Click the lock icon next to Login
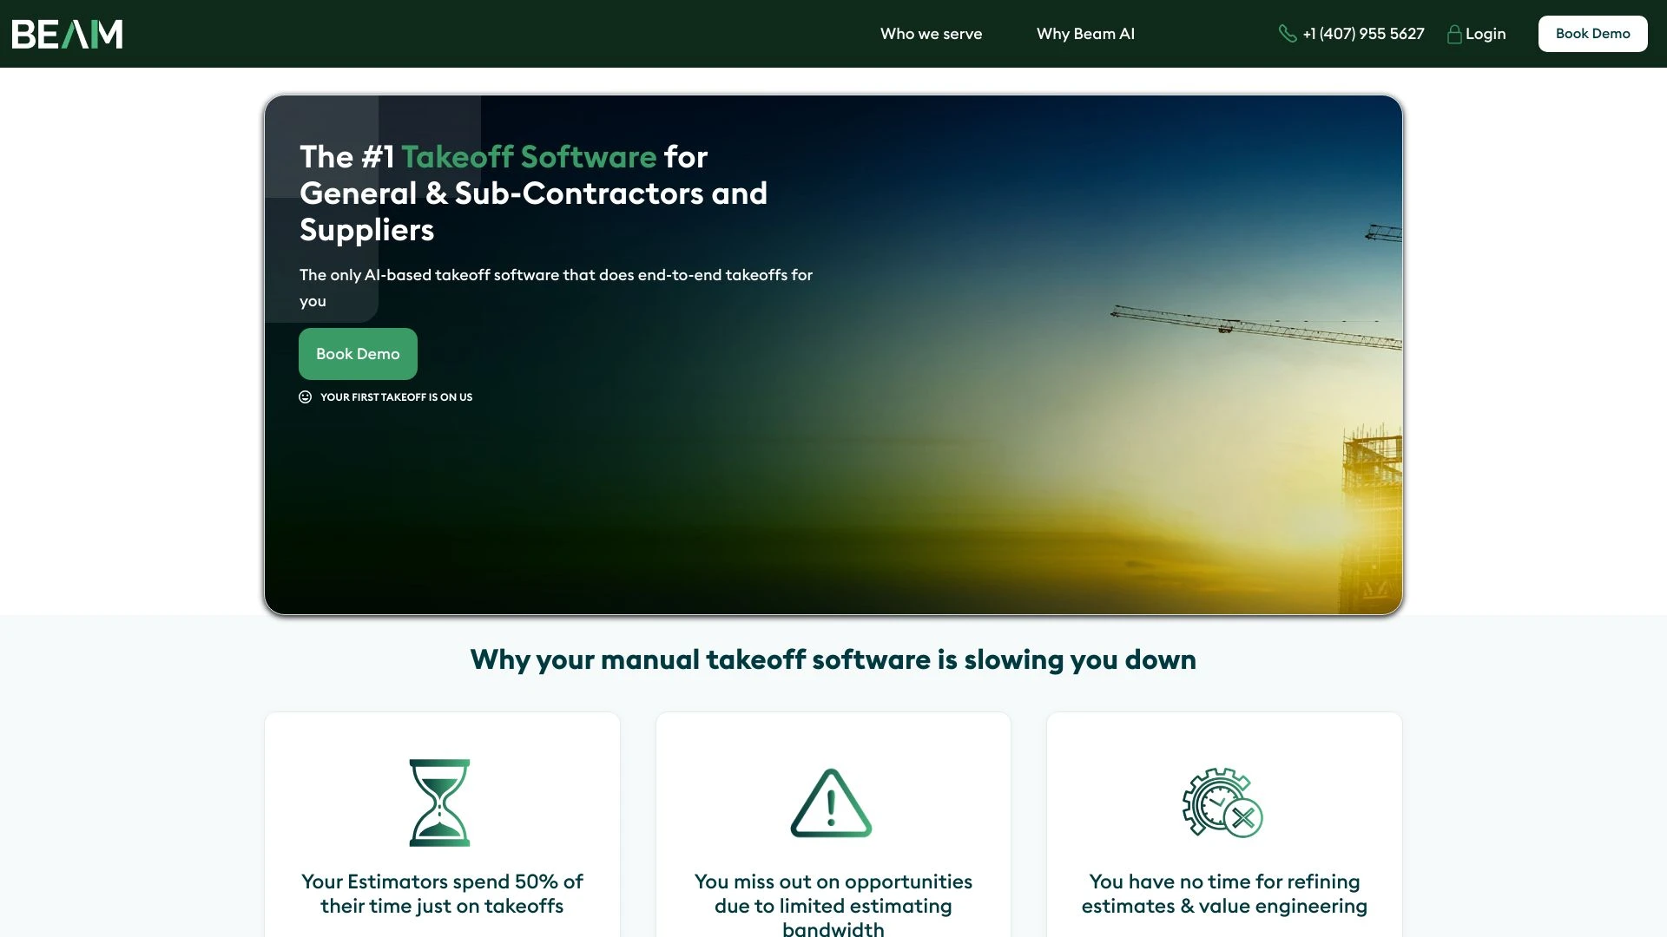 click(1453, 33)
